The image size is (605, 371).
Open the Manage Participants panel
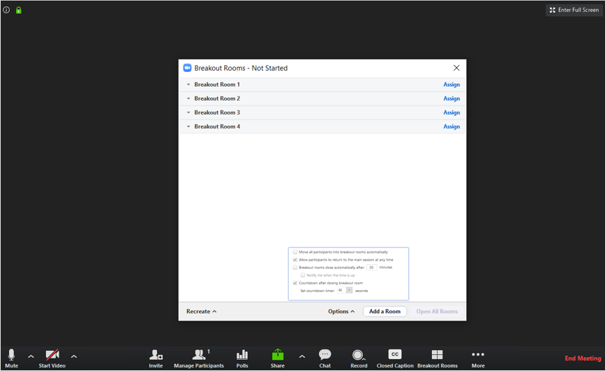199,356
